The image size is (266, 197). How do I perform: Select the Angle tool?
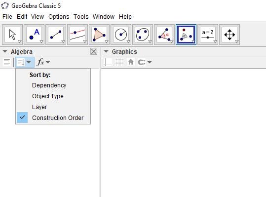pos(164,35)
